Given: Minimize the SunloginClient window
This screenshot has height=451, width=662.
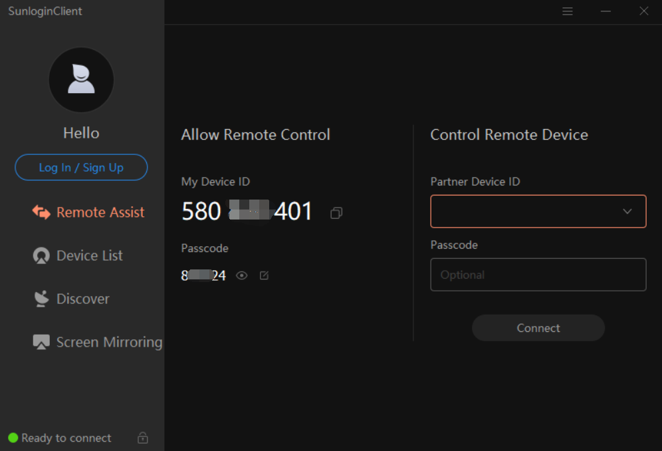Looking at the screenshot, I should (606, 11).
